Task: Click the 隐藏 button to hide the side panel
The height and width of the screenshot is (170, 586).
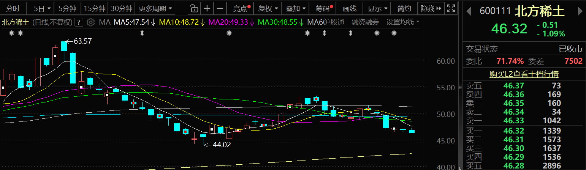Action: pos(430,8)
